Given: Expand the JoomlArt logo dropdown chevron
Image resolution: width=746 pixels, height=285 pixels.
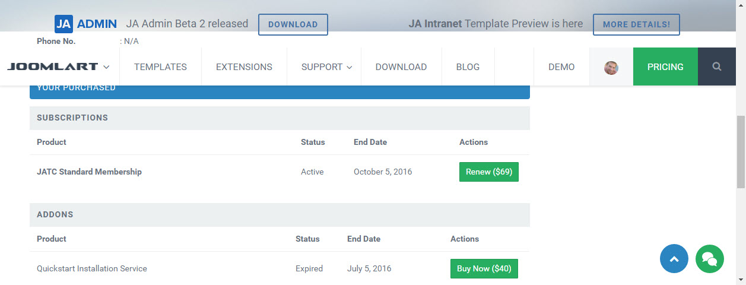Looking at the screenshot, I should [x=106, y=67].
